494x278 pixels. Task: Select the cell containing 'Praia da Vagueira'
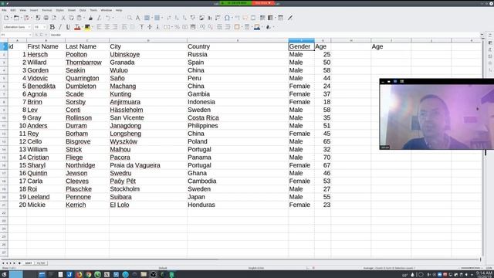147,165
